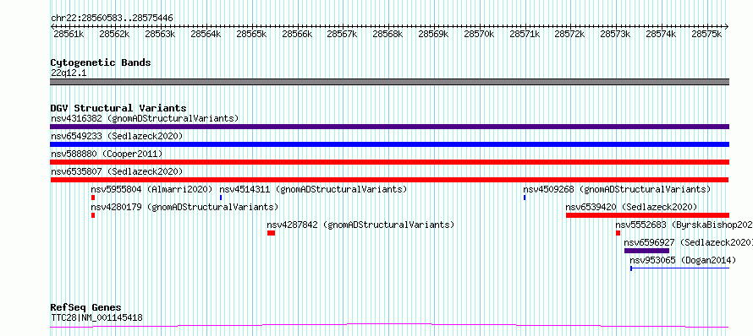Click the 28573k ruler position

615,35
